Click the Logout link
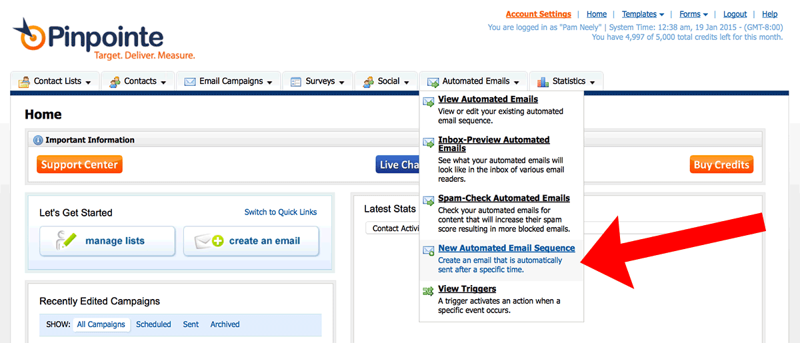 (735, 14)
